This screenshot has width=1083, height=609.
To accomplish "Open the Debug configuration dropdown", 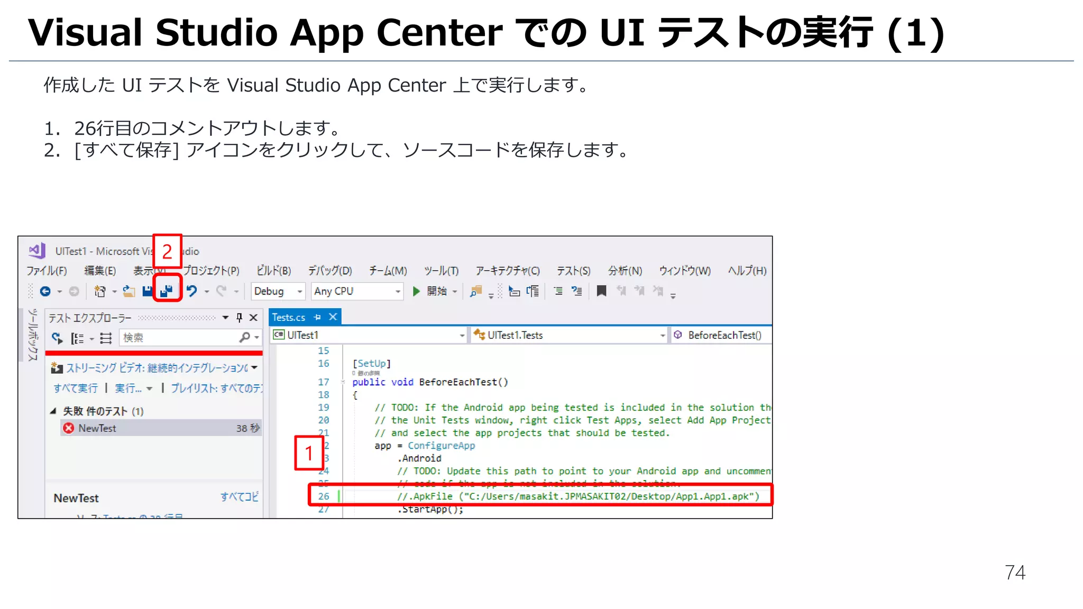I will [300, 291].
